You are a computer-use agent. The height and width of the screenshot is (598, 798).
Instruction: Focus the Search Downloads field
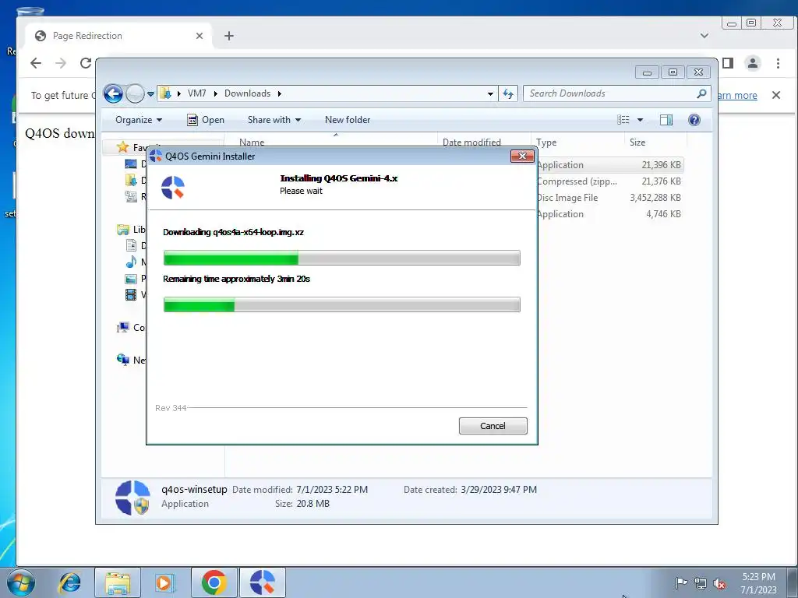(x=611, y=93)
